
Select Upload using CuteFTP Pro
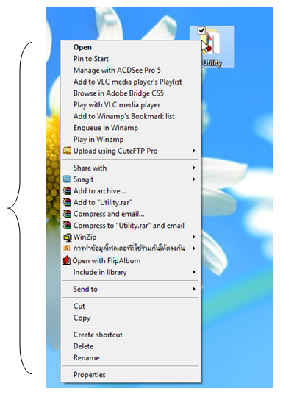[131, 151]
